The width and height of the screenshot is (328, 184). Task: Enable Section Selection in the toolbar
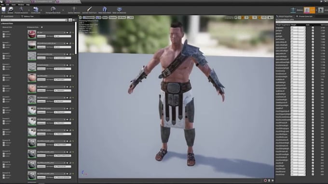[74, 9]
